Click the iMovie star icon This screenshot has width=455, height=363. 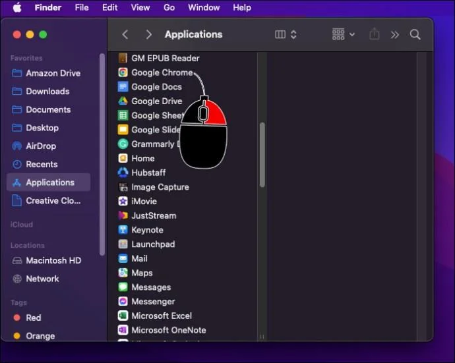(123, 201)
